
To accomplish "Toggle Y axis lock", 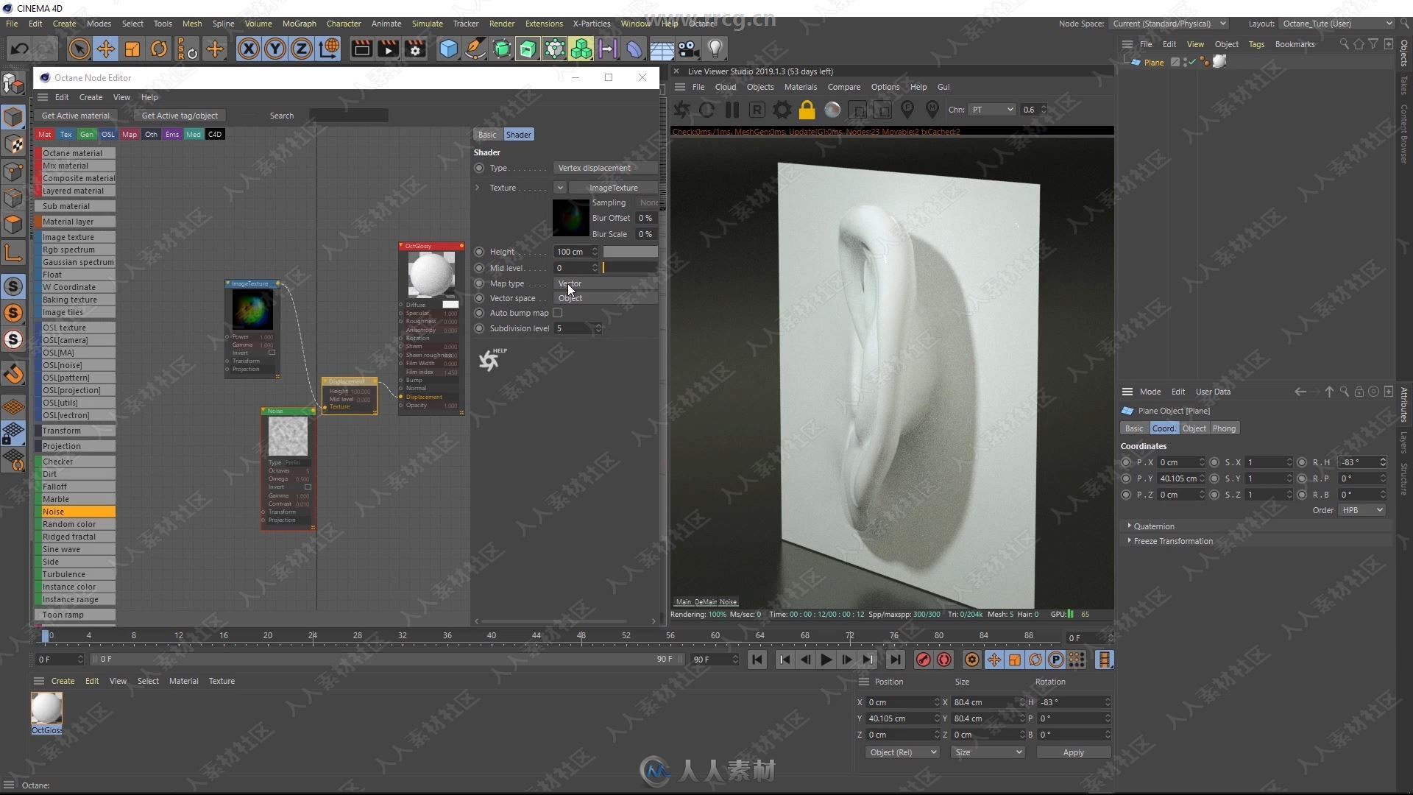I will point(275,49).
